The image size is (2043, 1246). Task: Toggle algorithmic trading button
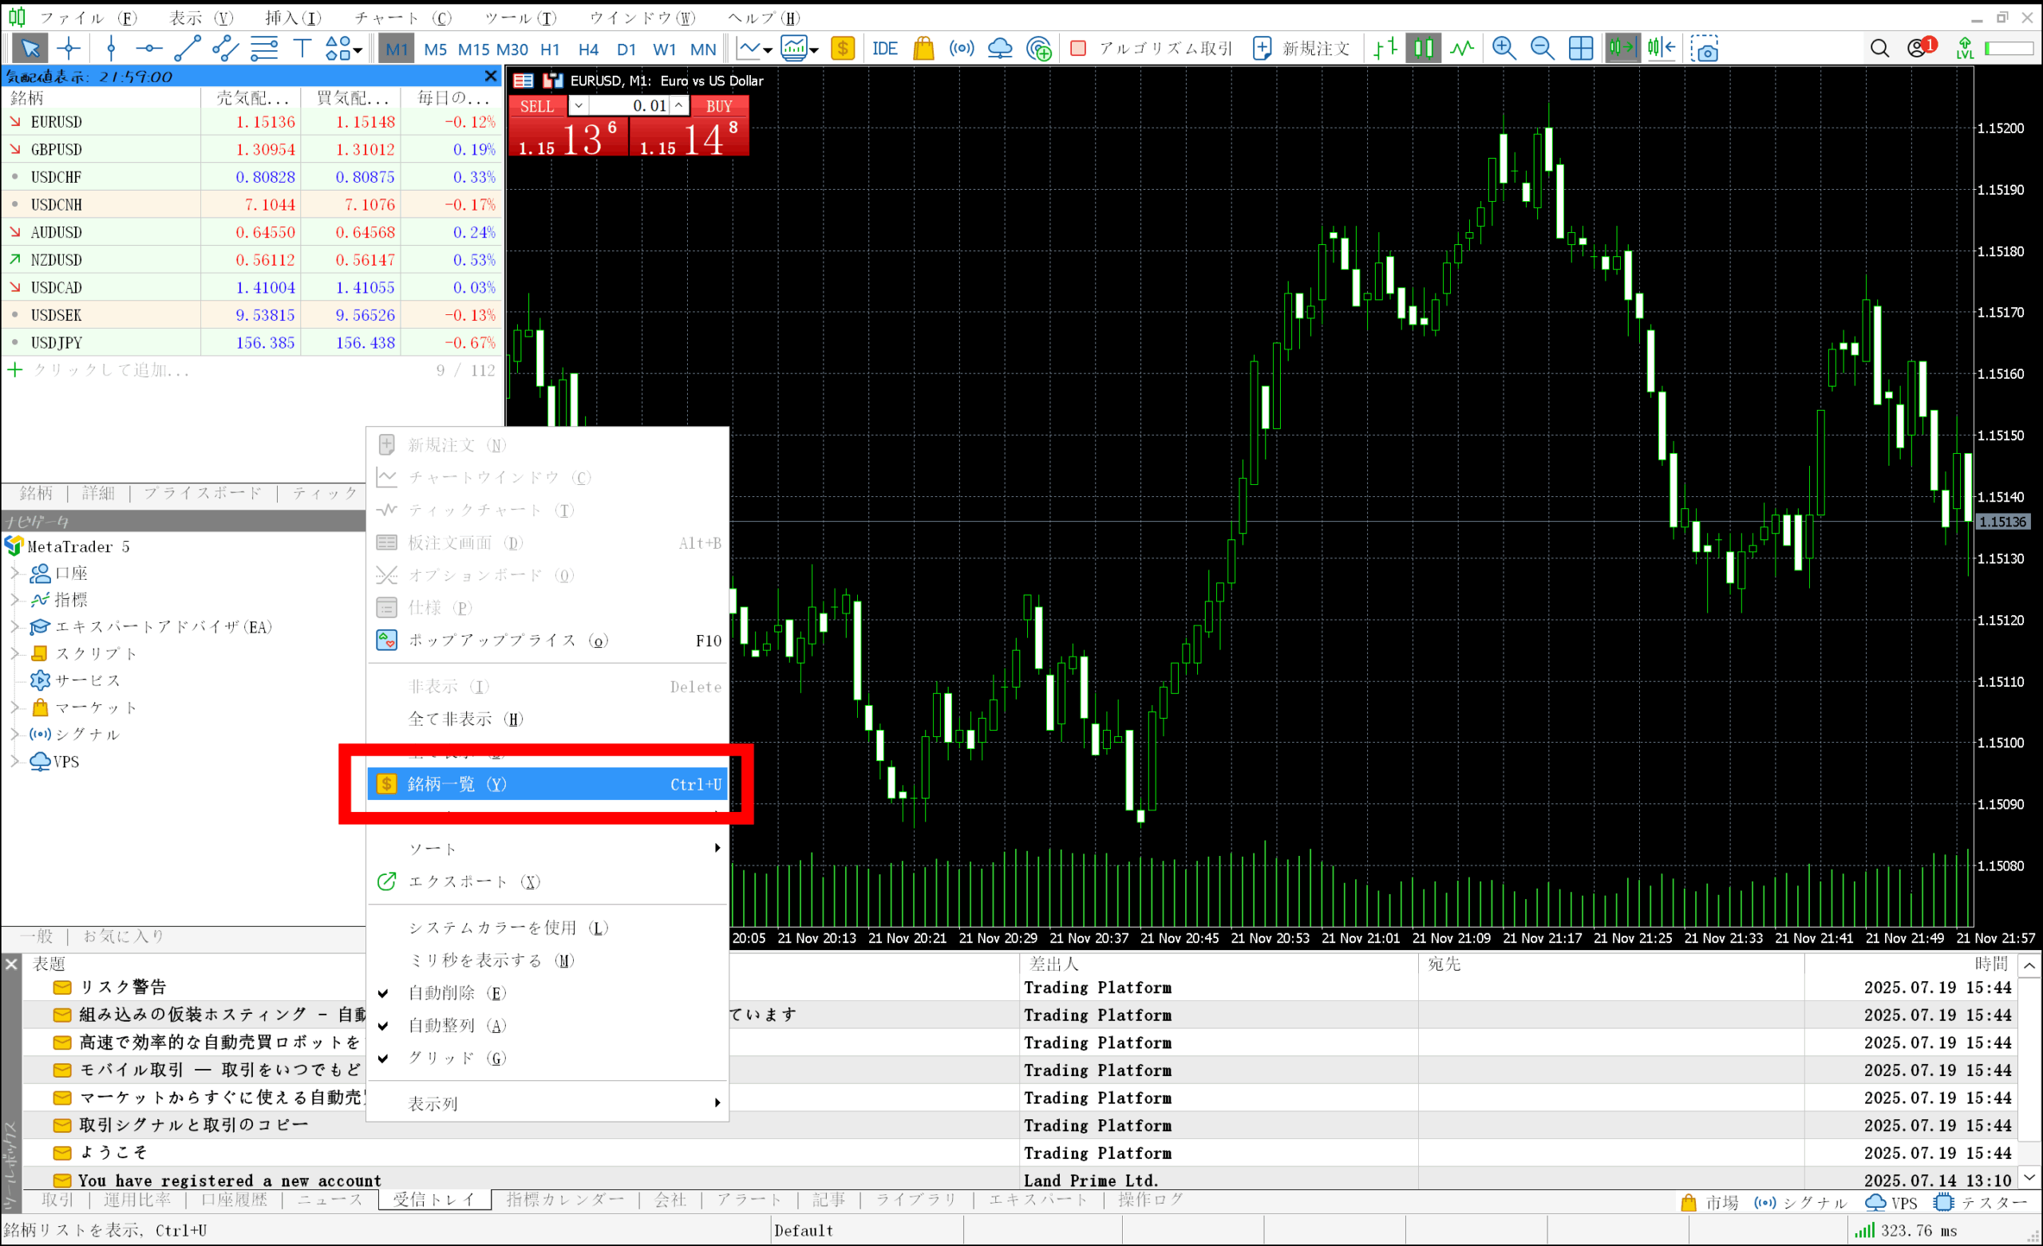point(1152,49)
